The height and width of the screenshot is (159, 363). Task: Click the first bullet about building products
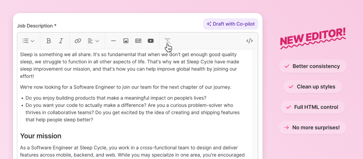coord(116,98)
